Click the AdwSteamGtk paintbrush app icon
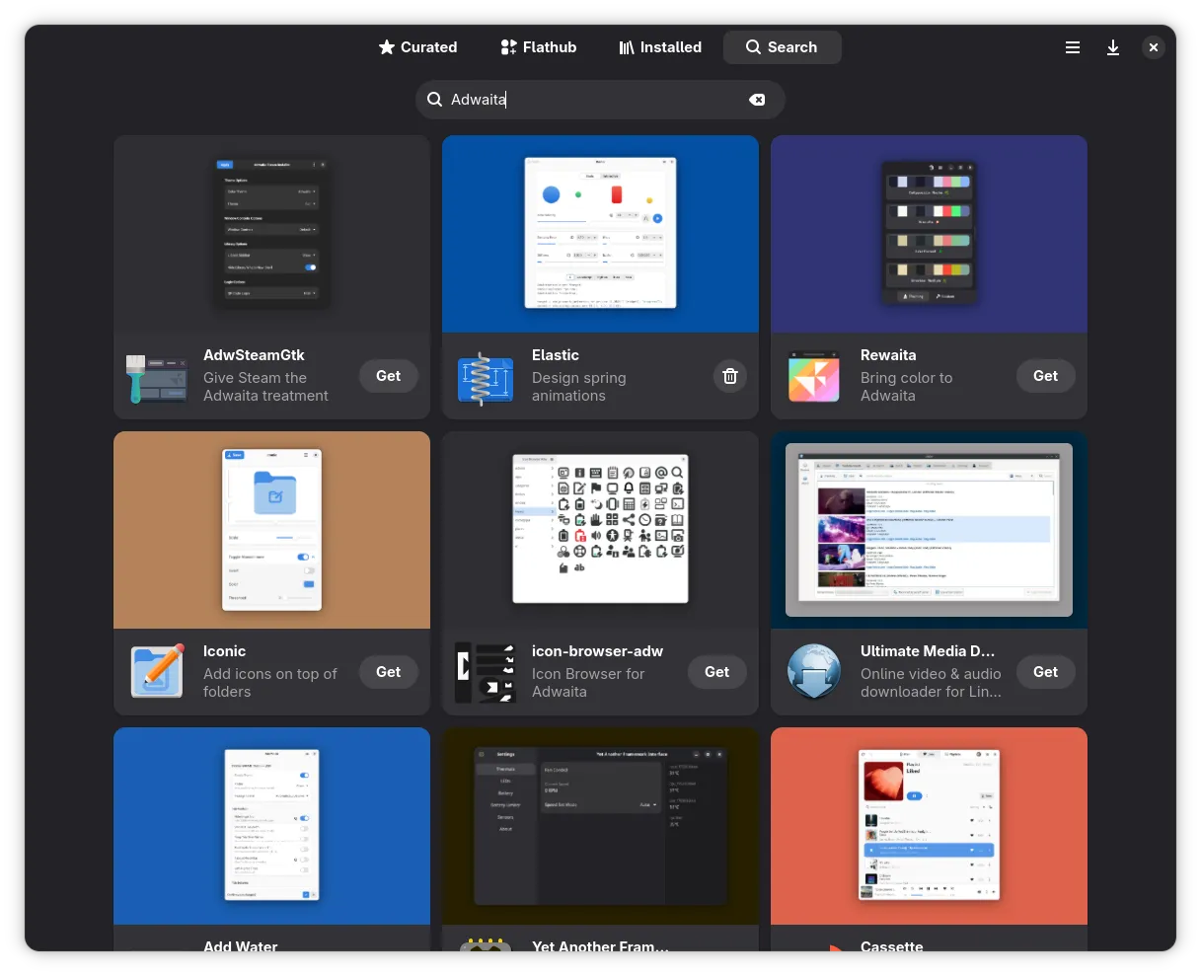This screenshot has width=1201, height=976. tap(157, 378)
